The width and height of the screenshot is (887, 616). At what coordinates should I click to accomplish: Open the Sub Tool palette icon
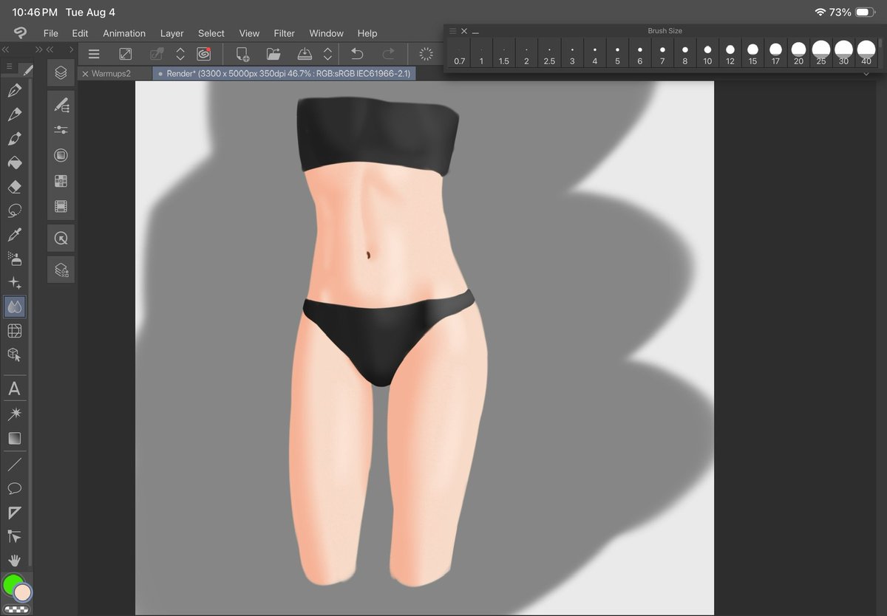61,106
